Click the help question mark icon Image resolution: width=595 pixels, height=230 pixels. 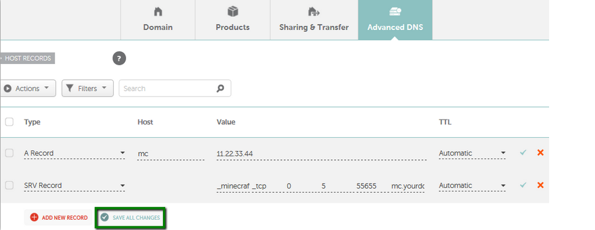tap(119, 59)
